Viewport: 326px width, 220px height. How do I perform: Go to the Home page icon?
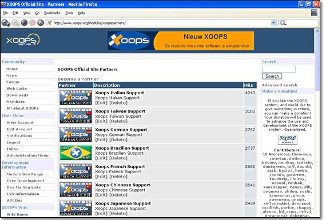click(41, 23)
